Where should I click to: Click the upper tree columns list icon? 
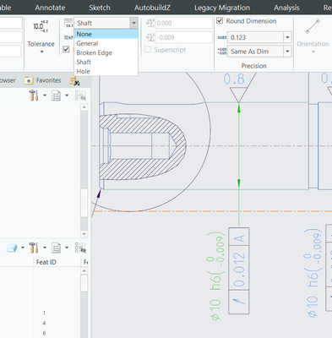(x=57, y=95)
